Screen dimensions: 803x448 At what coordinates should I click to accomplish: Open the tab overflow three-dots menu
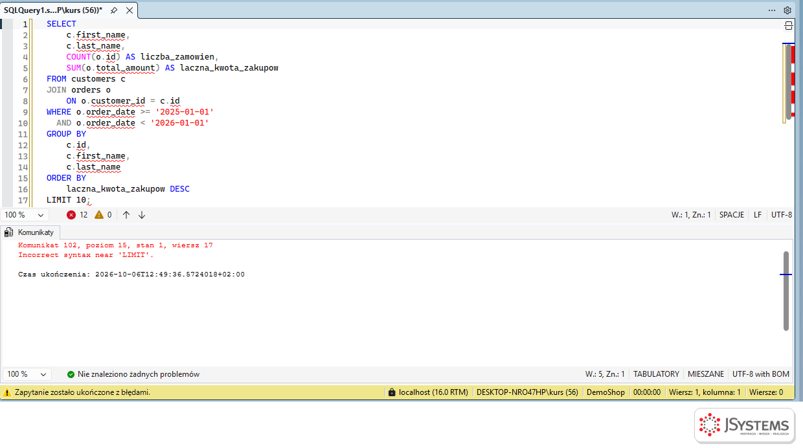[x=772, y=10]
